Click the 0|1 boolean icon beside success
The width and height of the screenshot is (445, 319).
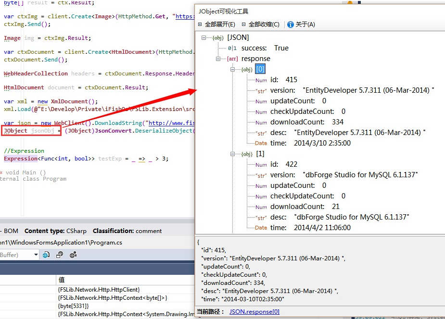[232, 49]
